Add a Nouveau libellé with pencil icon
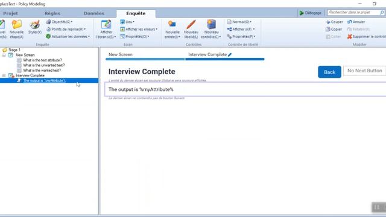Screen dimensions: 386x217 click(191, 29)
